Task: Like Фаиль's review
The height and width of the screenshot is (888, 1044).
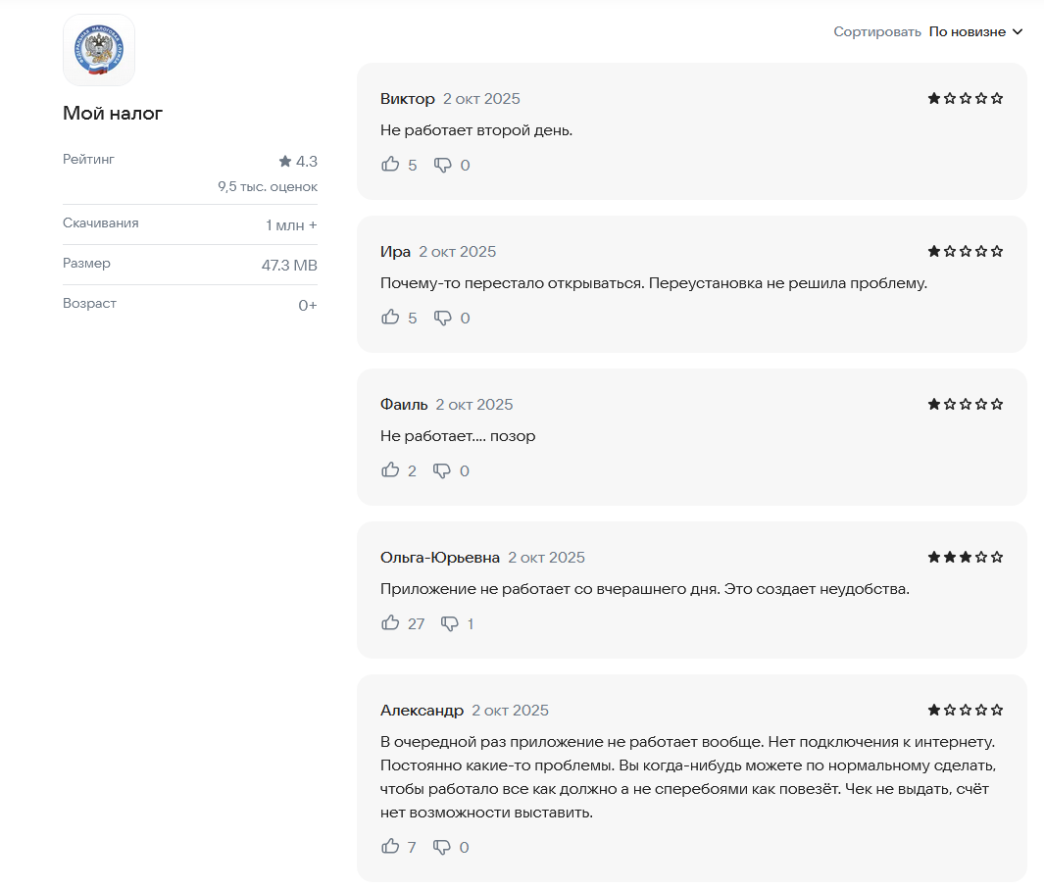Action: [391, 470]
